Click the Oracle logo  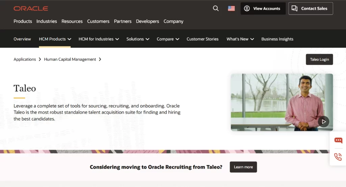pos(31,8)
